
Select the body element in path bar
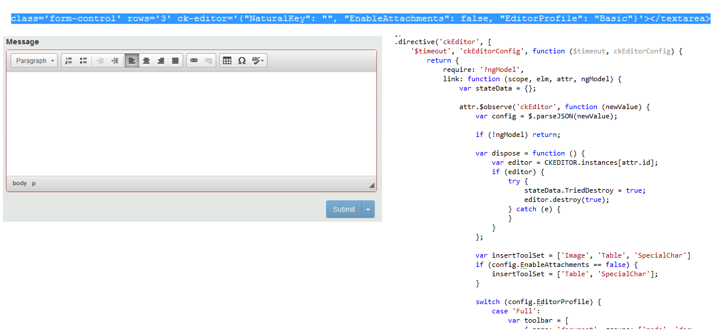pos(20,183)
